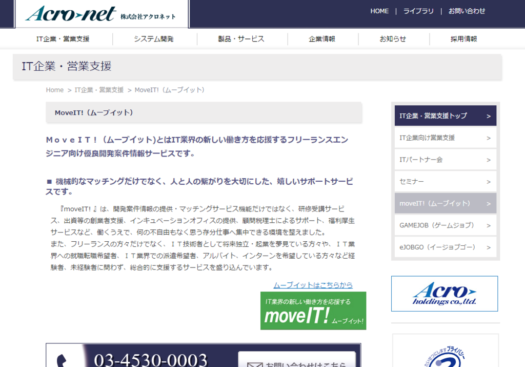Open GAMEJOB（ゲームジョブ） sidebar item
Viewport: 525px width, 367px height.
(446, 225)
